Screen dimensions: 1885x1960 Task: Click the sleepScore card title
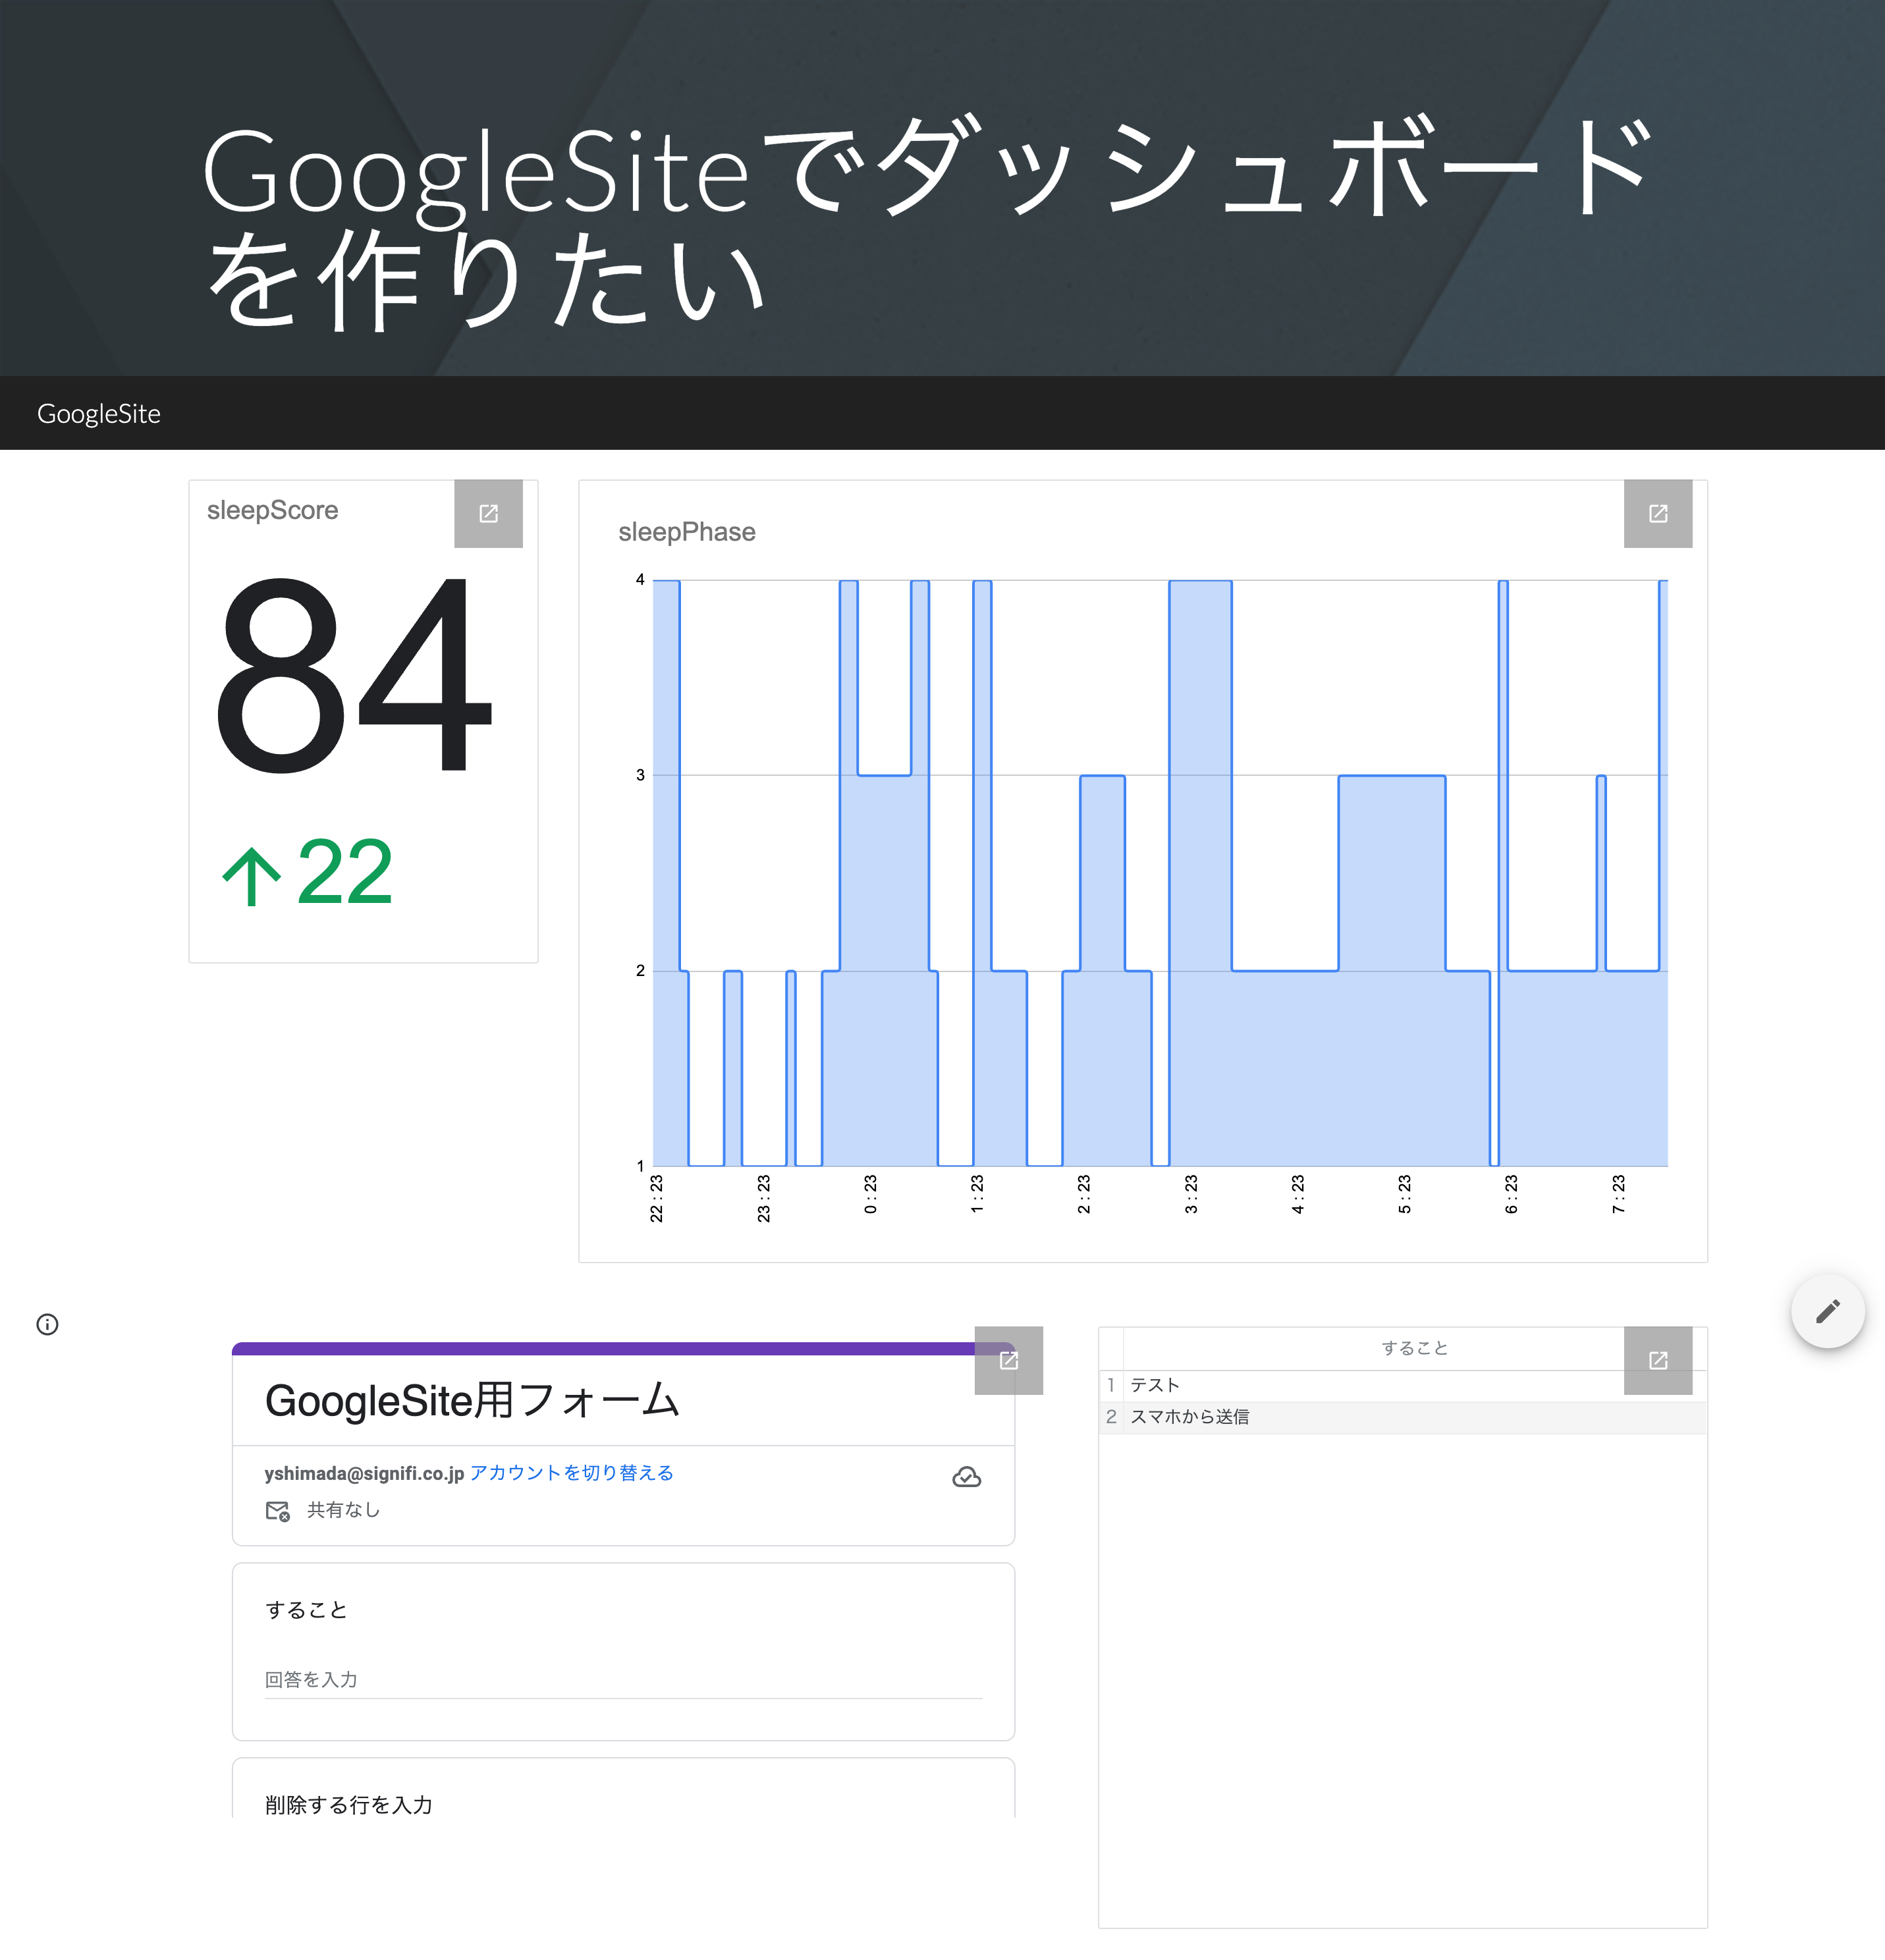click(x=272, y=510)
